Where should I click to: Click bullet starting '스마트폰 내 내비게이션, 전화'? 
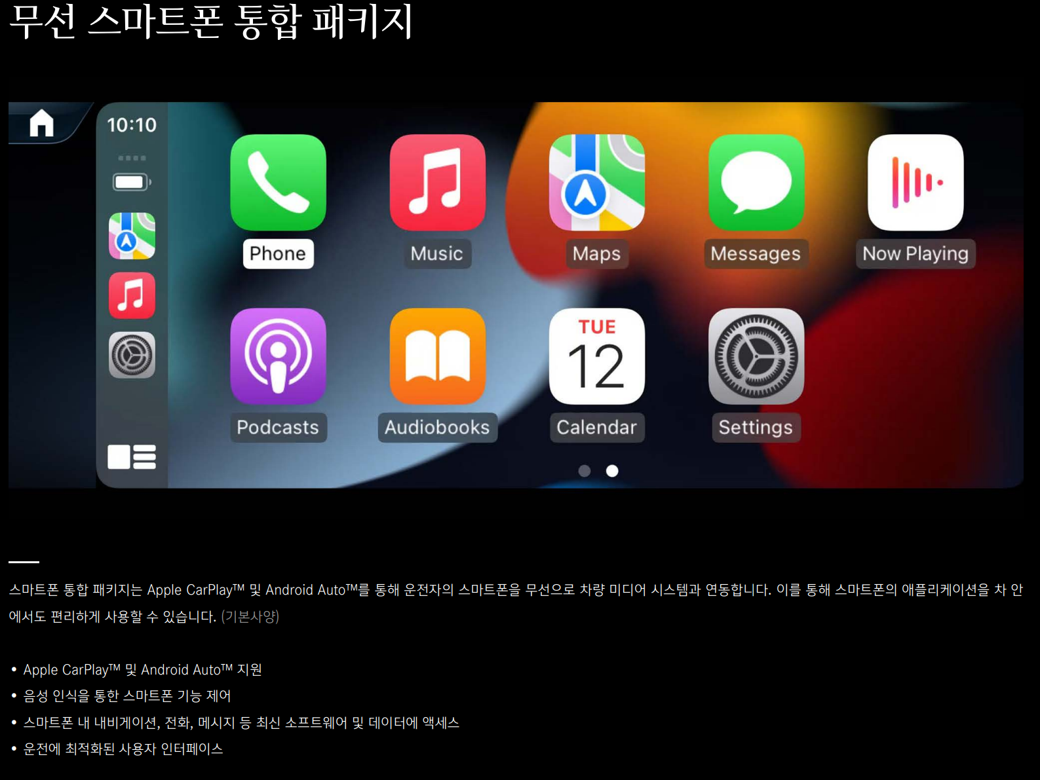[x=241, y=722]
